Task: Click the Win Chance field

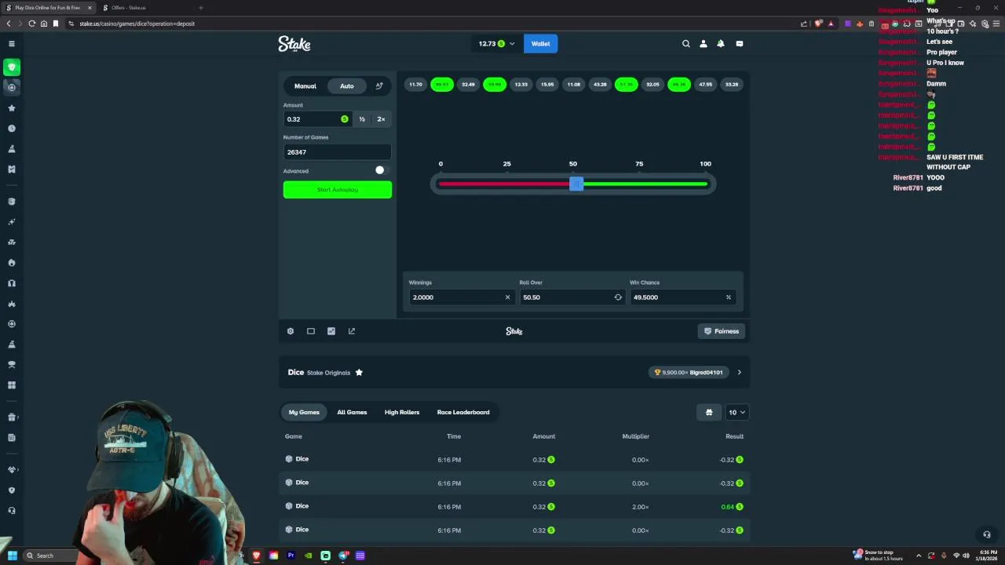Action: 682,297
